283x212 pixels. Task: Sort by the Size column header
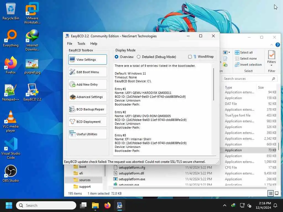261,88
